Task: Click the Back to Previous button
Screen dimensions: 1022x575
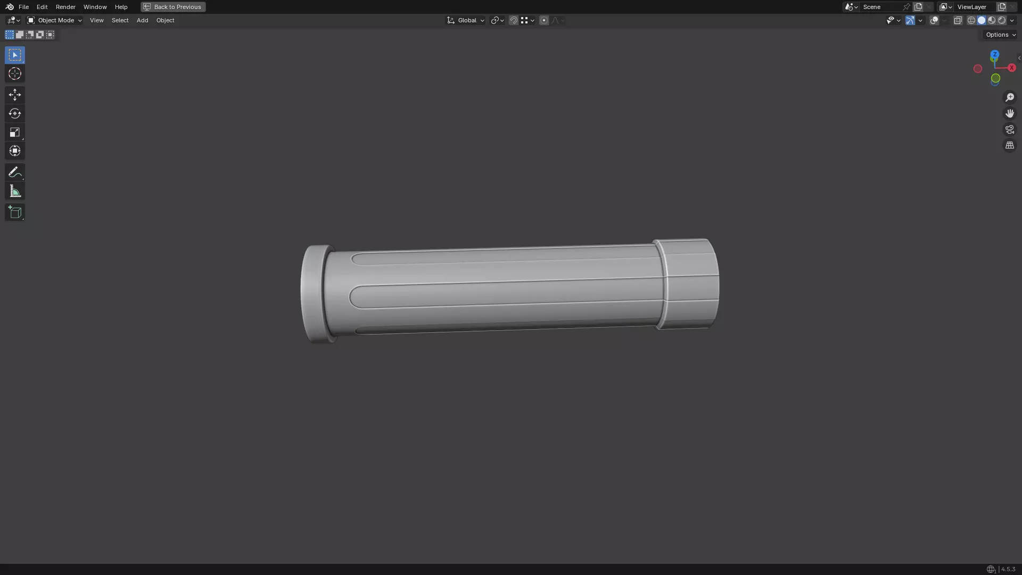Action: pos(173,7)
